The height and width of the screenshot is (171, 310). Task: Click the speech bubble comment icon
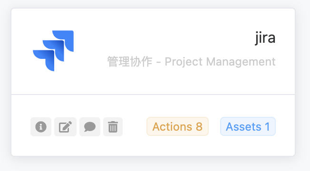(x=90, y=127)
